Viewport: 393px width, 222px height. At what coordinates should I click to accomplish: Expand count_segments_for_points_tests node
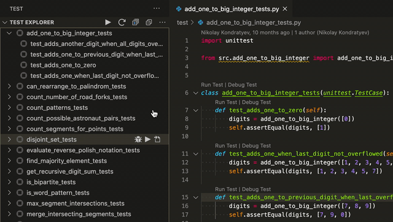9,129
